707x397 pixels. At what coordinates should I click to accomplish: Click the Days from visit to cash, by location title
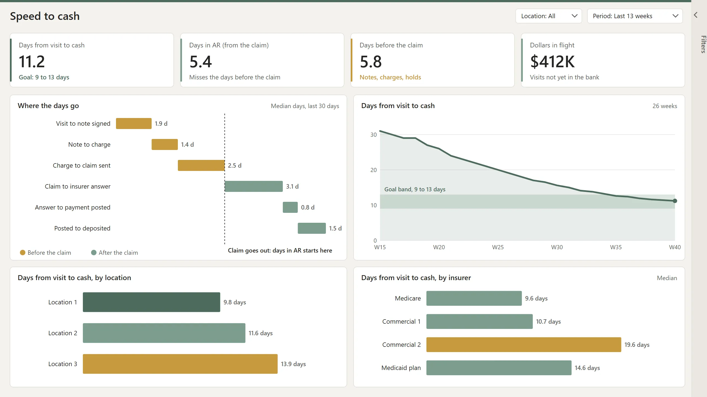(x=74, y=278)
